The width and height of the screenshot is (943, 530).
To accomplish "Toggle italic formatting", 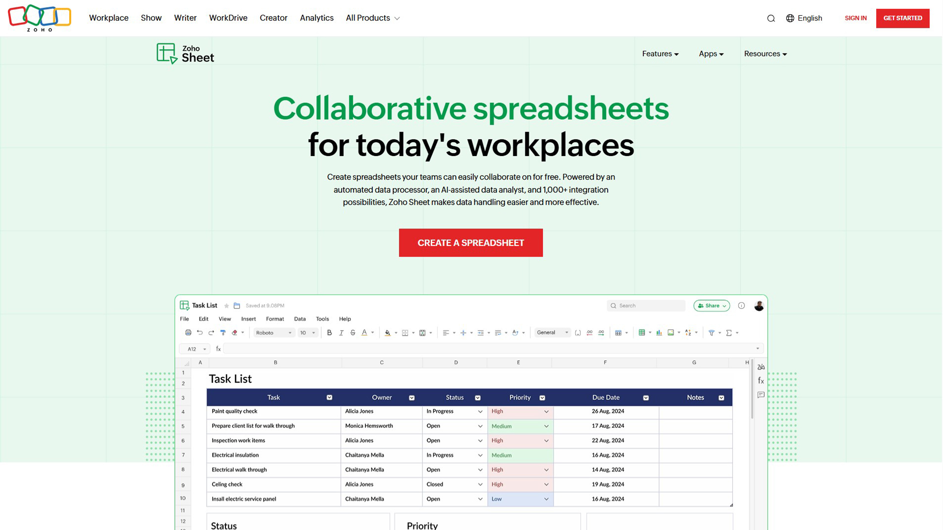I will (341, 333).
